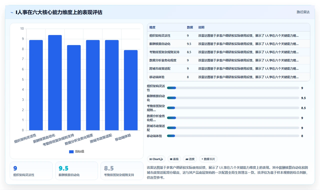The image size is (320, 190).
Task: Click the 数据 table column header
Action: coord(190,27)
